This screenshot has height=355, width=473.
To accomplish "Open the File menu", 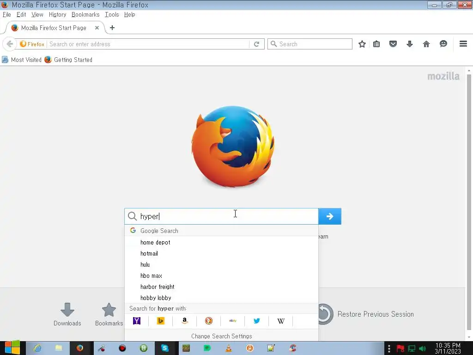I will pos(6,14).
